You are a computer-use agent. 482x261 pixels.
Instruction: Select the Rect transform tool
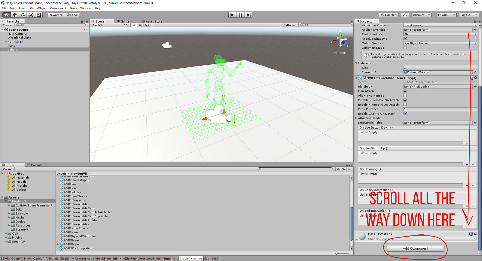39,15
